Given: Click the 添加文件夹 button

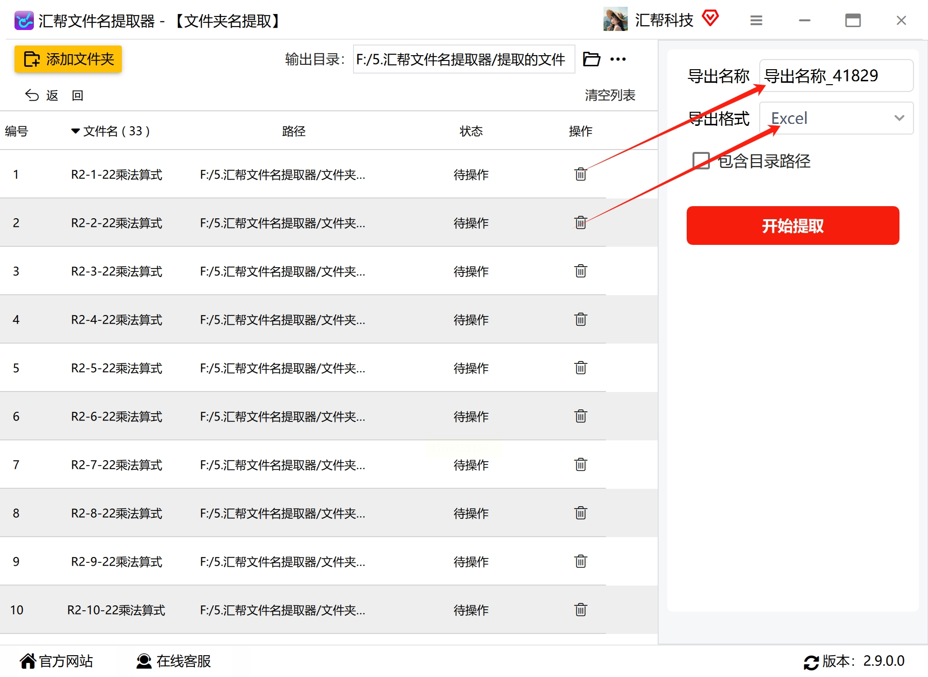Looking at the screenshot, I should tap(68, 59).
